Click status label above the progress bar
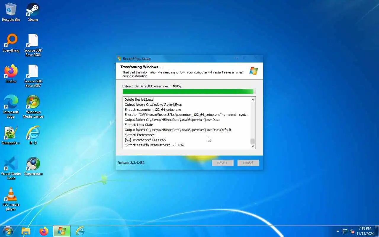The image size is (379, 237). [x=152, y=86]
